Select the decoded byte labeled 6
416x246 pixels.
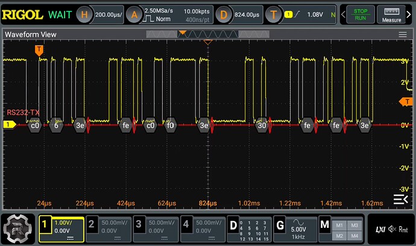coord(56,125)
